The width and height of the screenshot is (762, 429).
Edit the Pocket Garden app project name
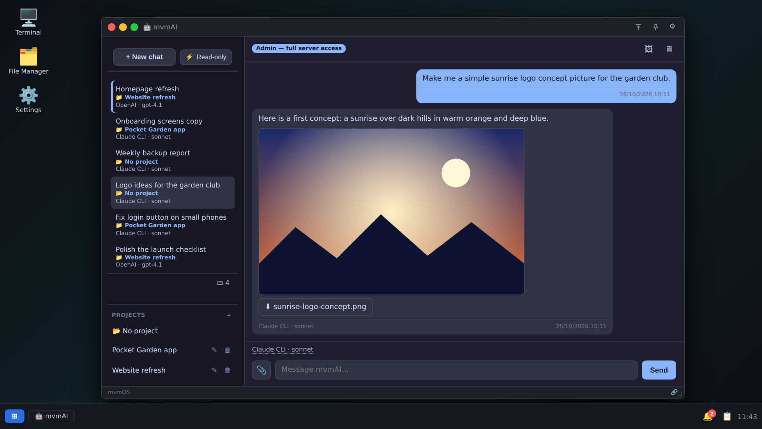click(x=214, y=350)
